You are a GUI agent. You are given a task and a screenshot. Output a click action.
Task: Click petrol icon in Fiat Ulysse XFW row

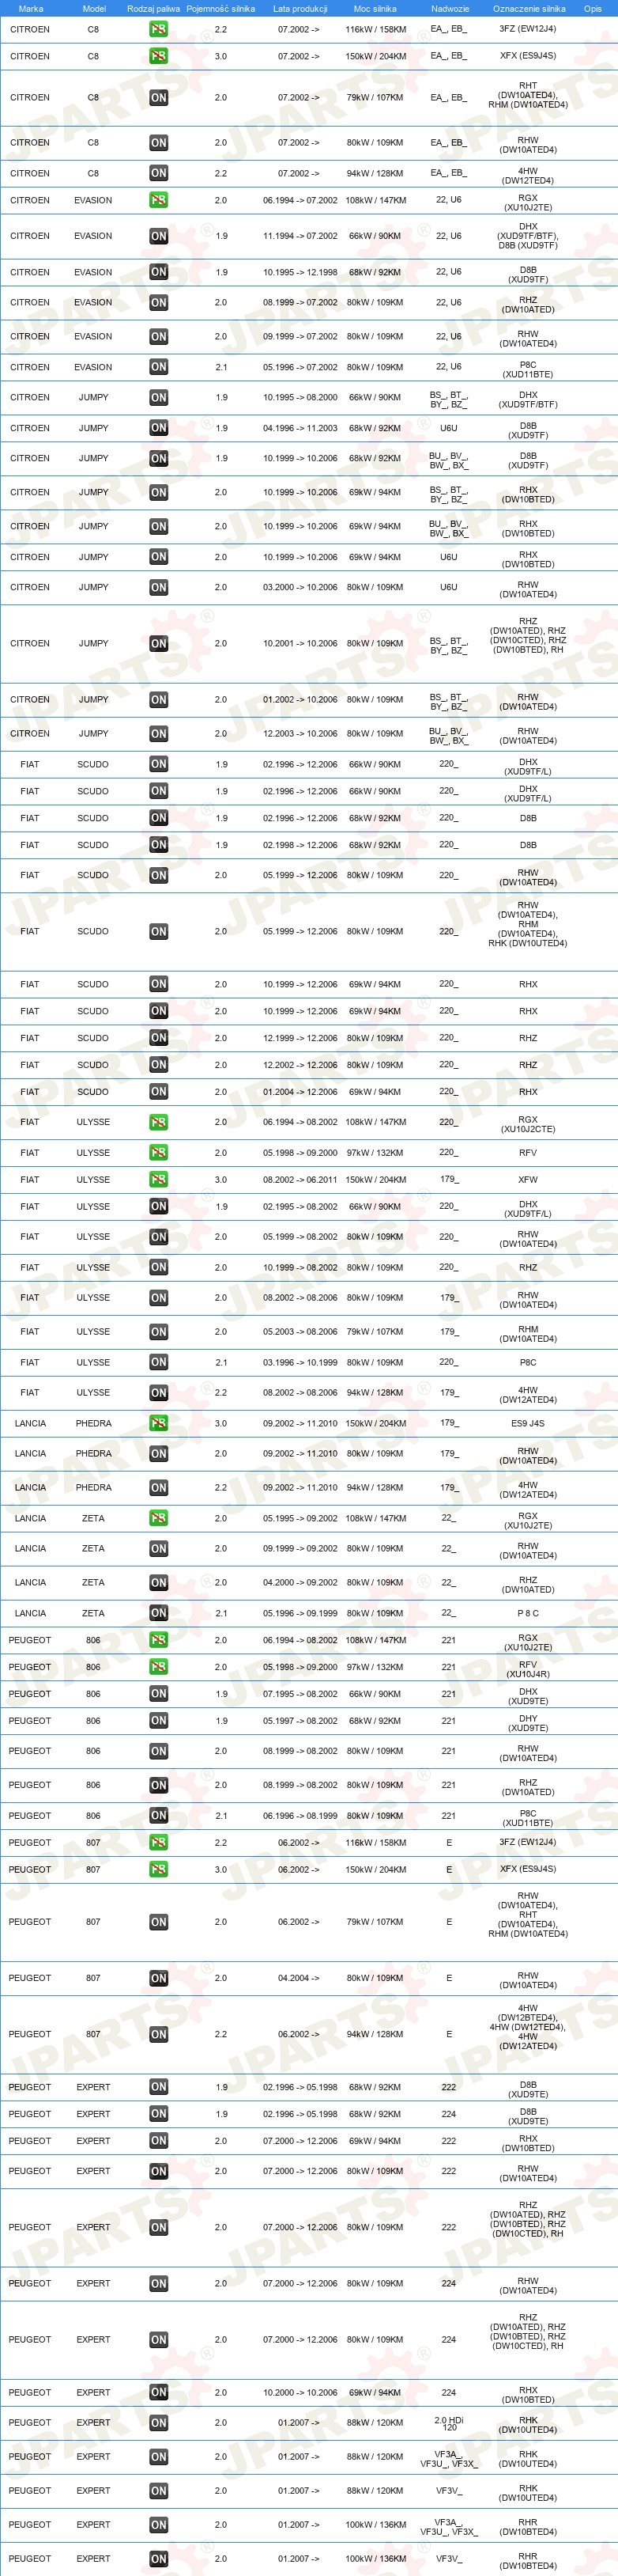coord(158,1180)
